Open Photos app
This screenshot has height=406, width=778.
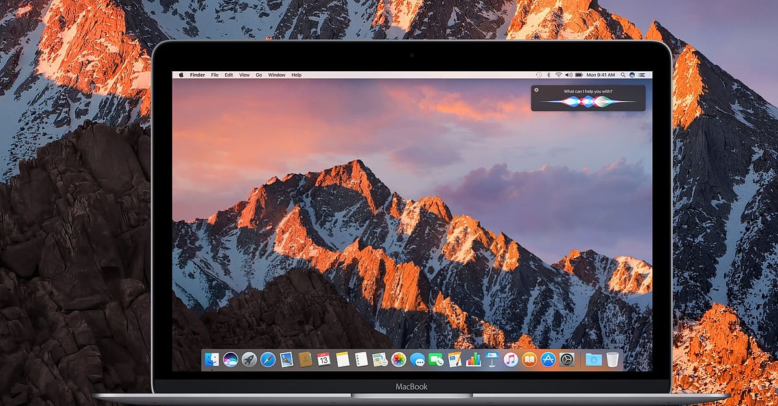click(397, 361)
